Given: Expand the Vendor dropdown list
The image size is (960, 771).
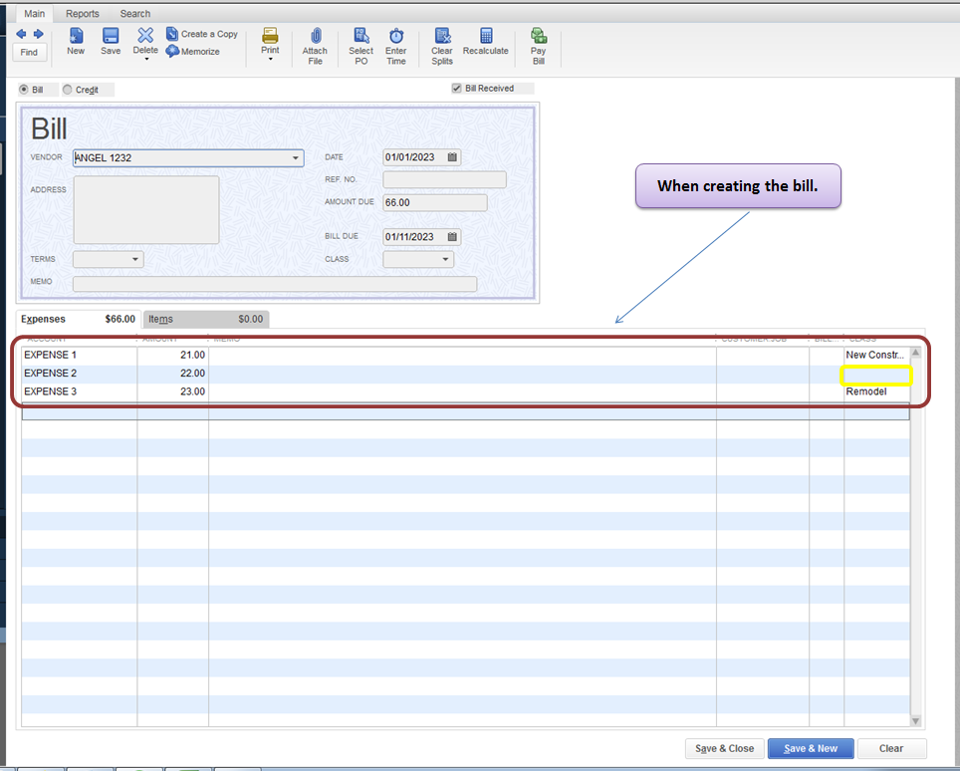Looking at the screenshot, I should tap(296, 158).
